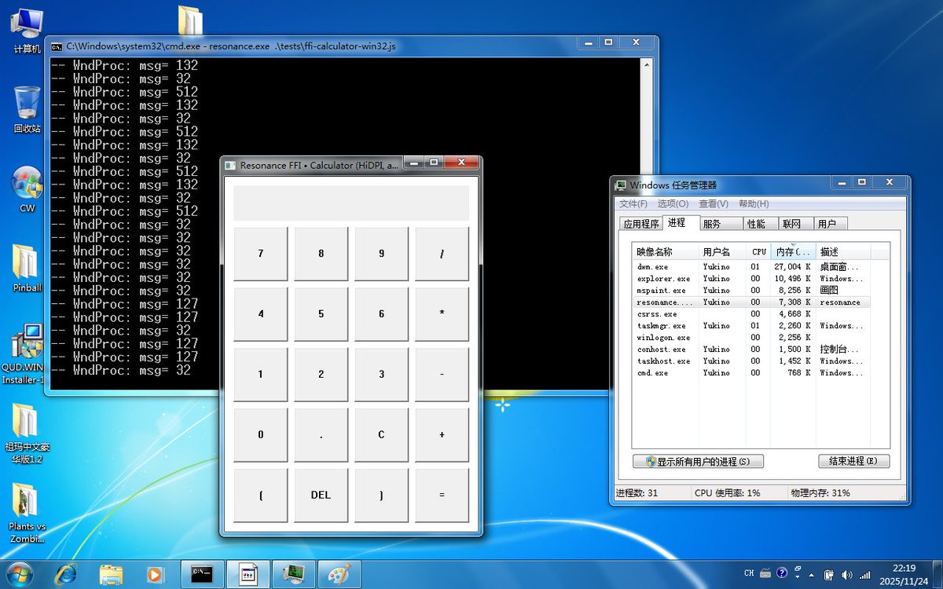This screenshot has width=943, height=589.
Task: Open the volume control tray icon
Action: 846,574
